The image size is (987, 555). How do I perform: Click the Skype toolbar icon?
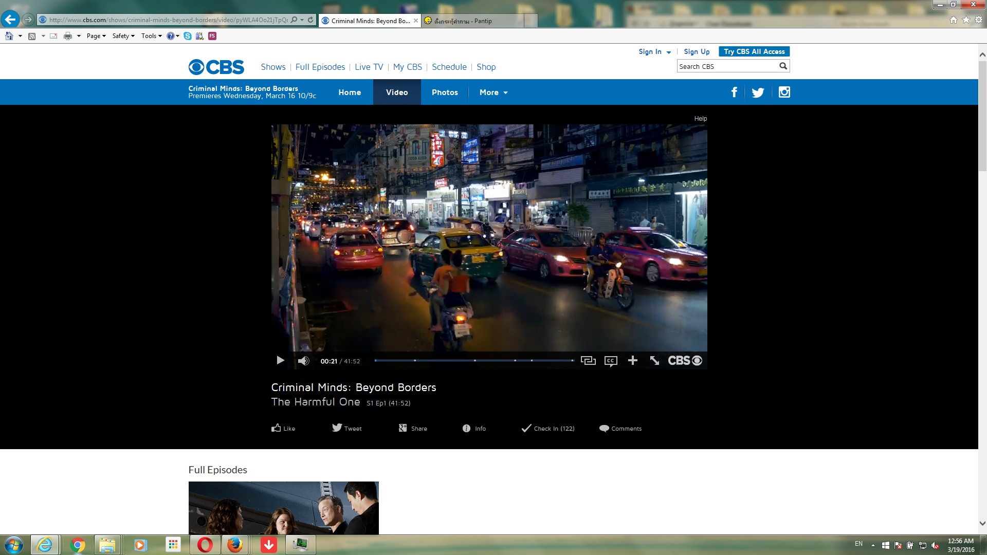coord(188,36)
